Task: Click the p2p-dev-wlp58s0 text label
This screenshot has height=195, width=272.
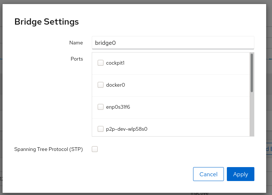Action: [127, 129]
